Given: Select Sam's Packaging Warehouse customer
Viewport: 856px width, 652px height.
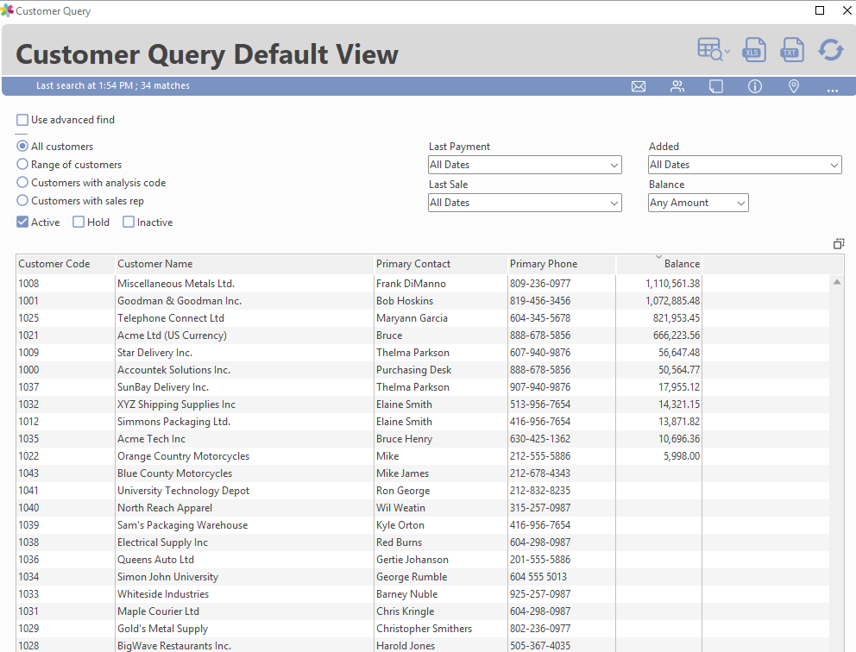Looking at the screenshot, I should [x=182, y=525].
